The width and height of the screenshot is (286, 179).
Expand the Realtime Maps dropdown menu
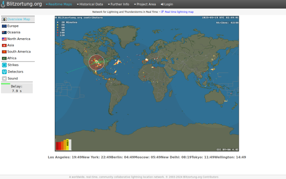[x=59, y=4]
